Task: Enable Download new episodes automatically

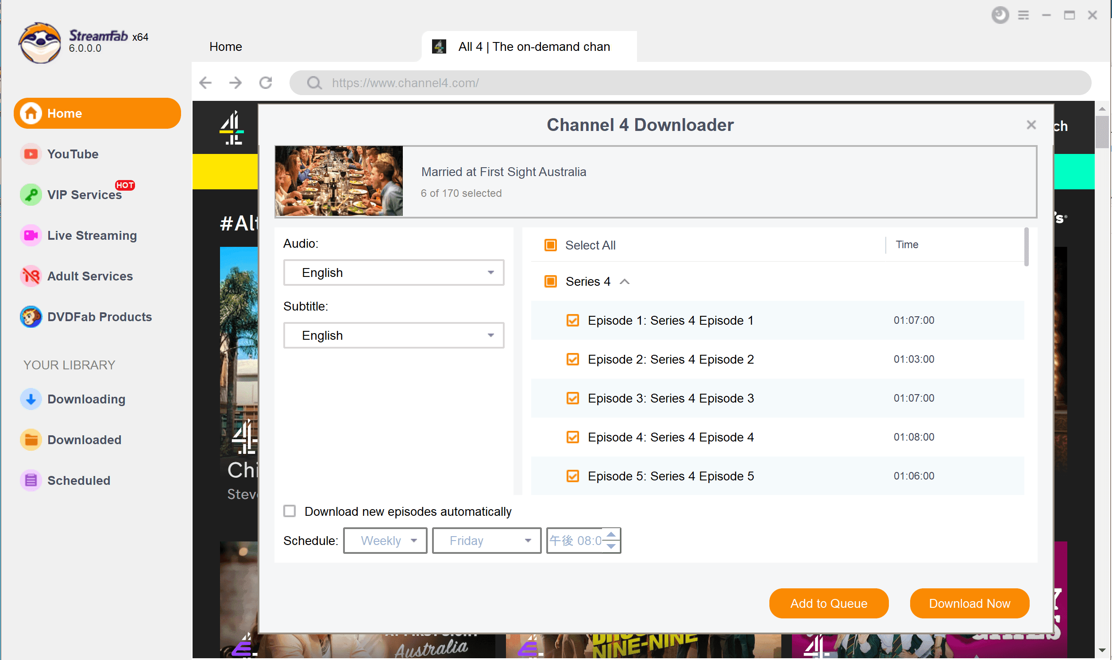Action: pyautogui.click(x=290, y=511)
